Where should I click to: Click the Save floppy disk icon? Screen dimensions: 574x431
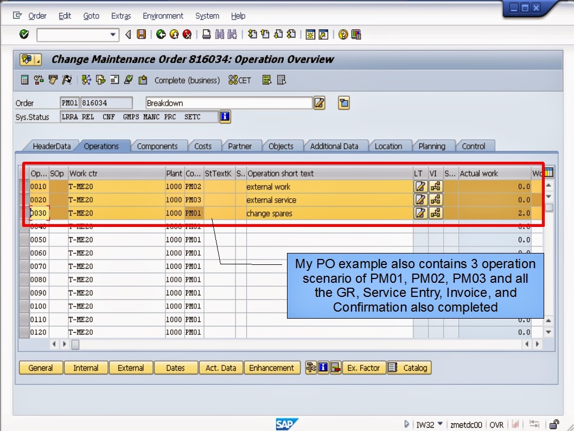[141, 34]
